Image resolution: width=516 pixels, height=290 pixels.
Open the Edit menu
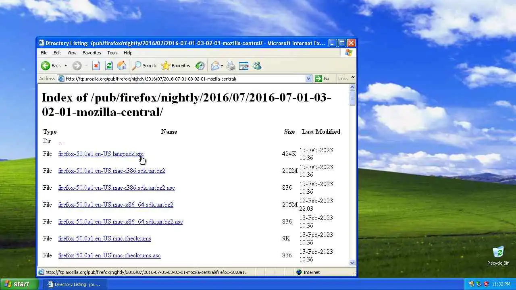tap(57, 53)
